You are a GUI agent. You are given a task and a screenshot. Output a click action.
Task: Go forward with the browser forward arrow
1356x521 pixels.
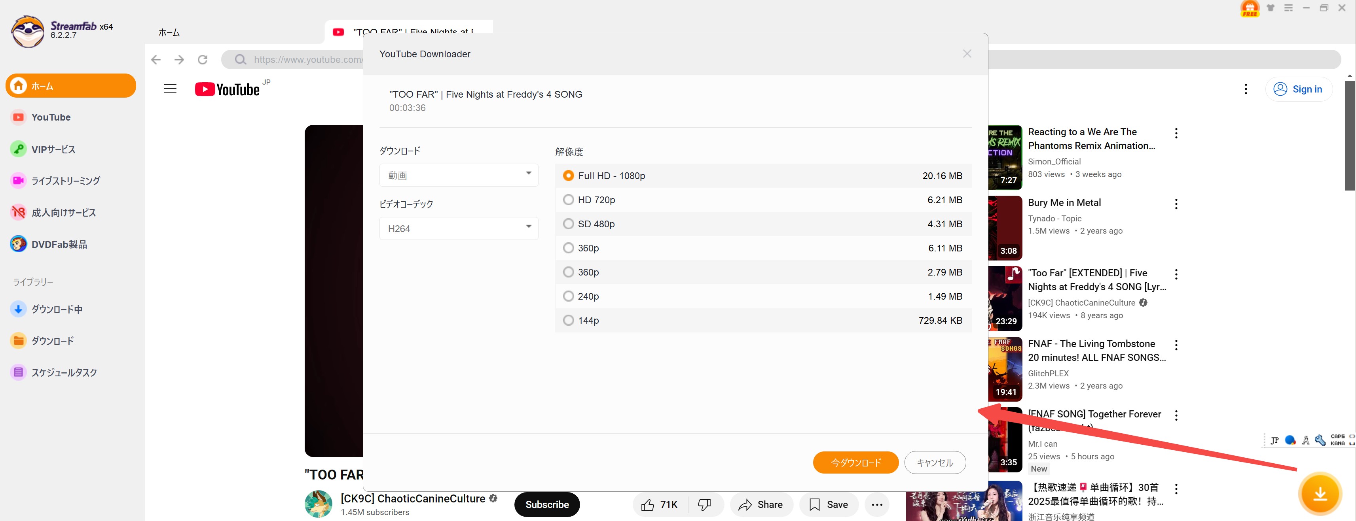pos(179,59)
